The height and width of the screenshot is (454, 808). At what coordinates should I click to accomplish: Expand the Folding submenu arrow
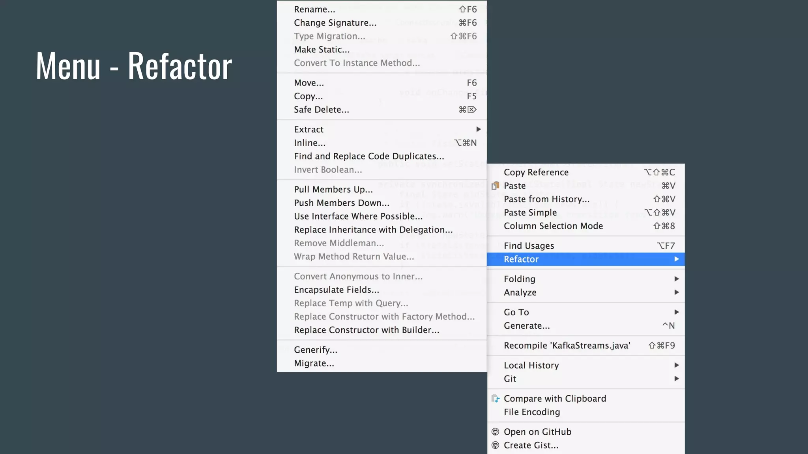[x=677, y=279]
